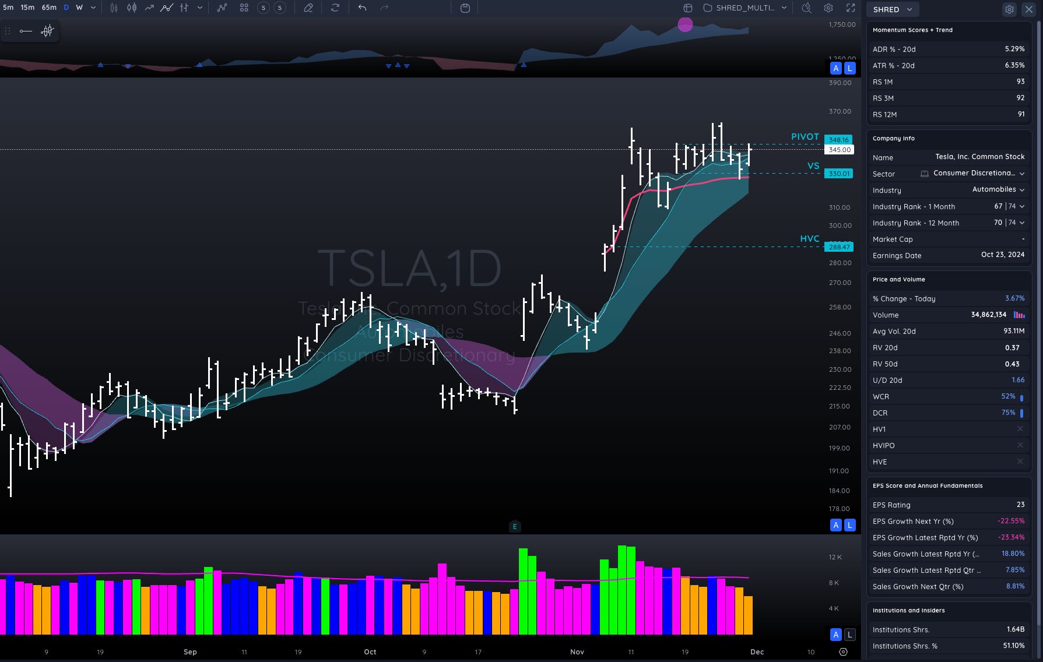Click the current price 345.00 label

coord(840,150)
